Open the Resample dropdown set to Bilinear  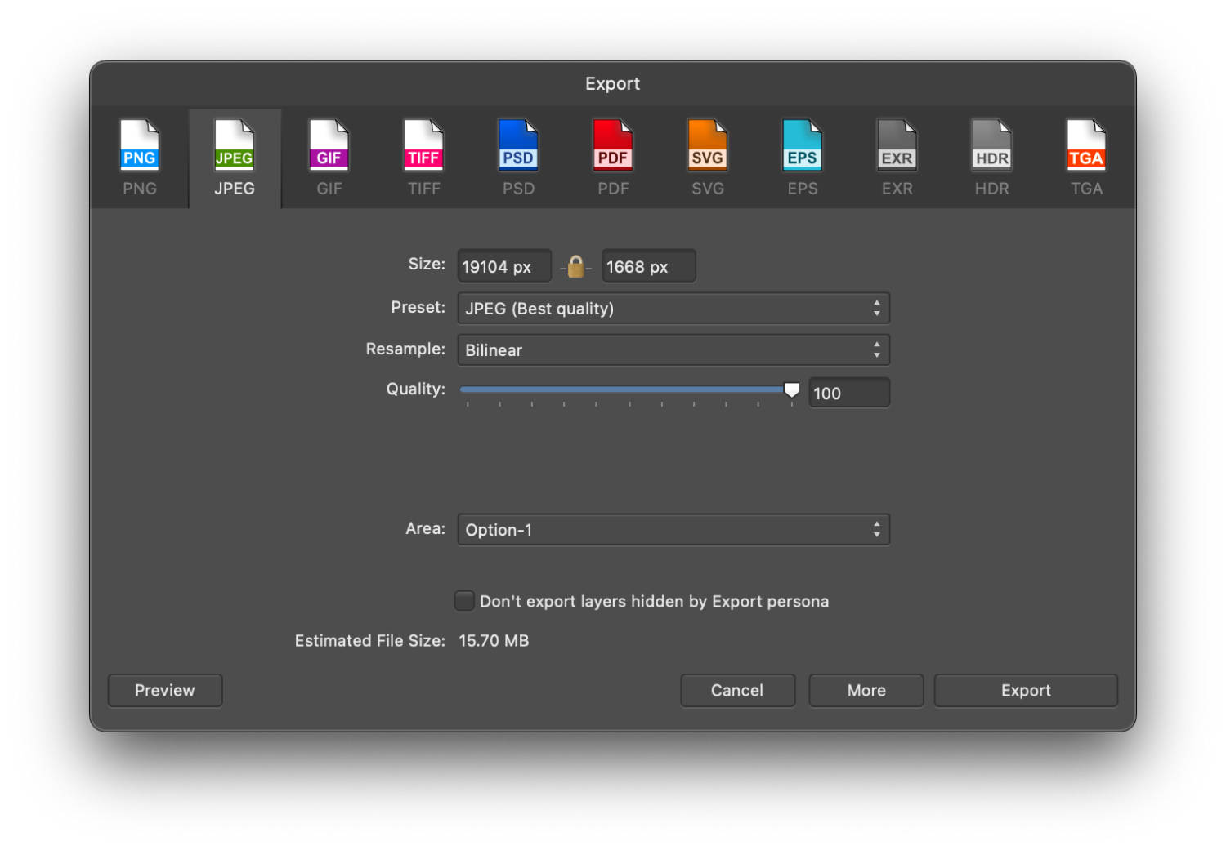click(x=673, y=349)
